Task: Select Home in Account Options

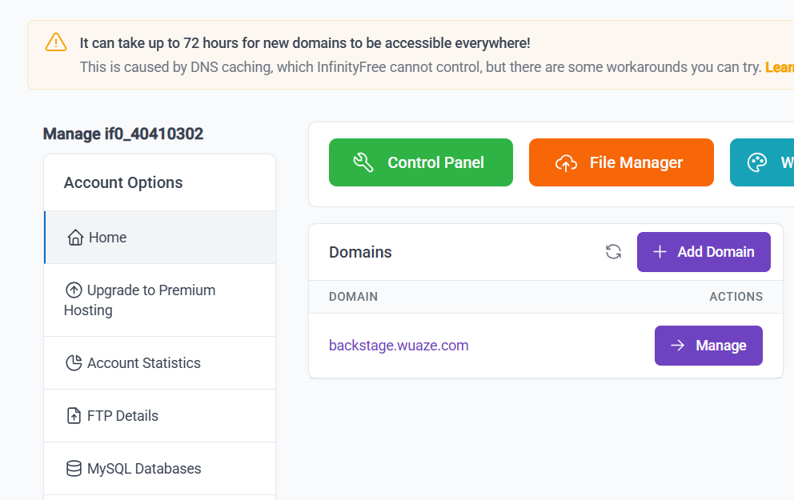Action: coord(107,238)
